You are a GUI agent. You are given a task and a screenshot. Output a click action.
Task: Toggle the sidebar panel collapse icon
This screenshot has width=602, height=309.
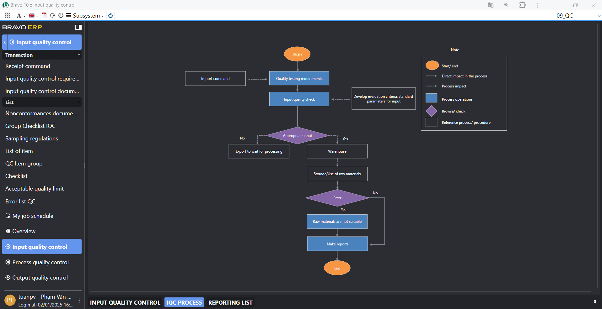click(78, 27)
